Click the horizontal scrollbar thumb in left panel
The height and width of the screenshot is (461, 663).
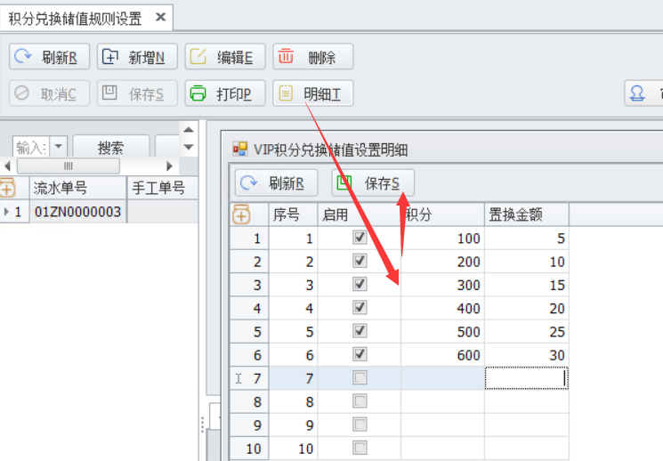pyautogui.click(x=68, y=166)
